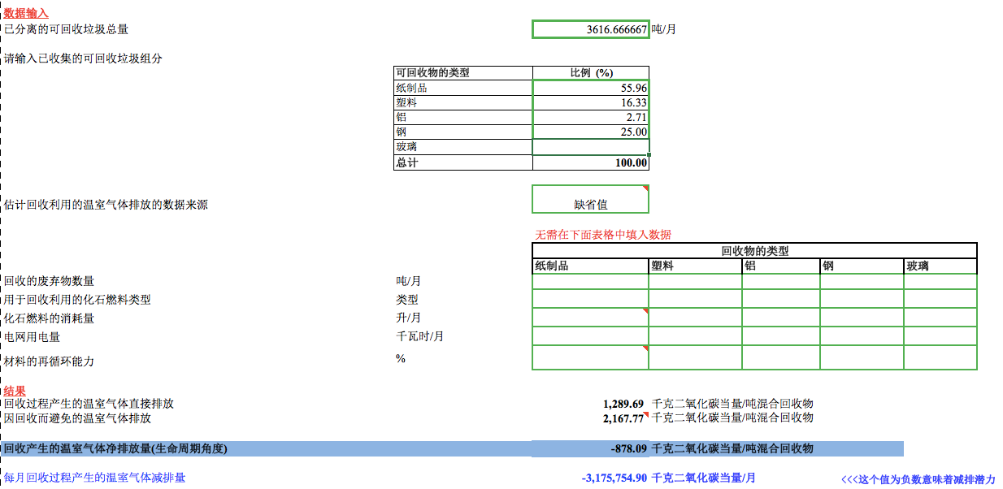This screenshot has height=489, width=1003.
Task: Select fossil fuel type cell under 塑料
Action: pyautogui.click(x=695, y=299)
